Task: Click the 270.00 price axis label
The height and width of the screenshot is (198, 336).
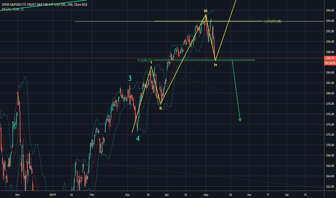Action: click(x=330, y=145)
